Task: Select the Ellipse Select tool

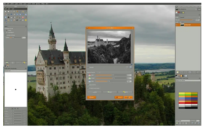Action: point(9,12)
